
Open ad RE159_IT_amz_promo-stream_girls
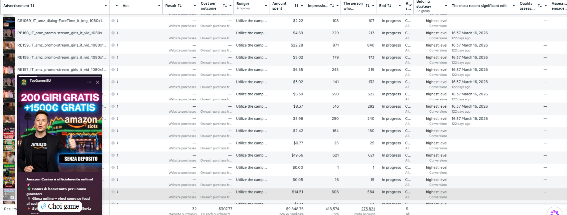pos(62,45)
